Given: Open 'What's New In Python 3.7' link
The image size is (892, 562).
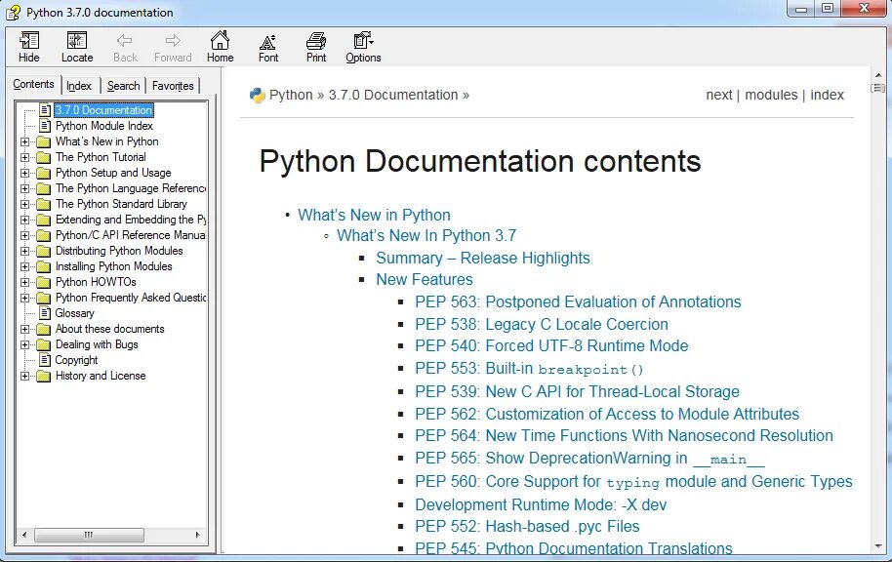Looking at the screenshot, I should [426, 235].
